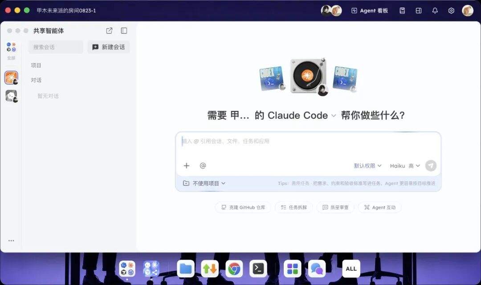Viewport: 481px width, 285px height.
Task: Focus the message input box
Action: 308,146
